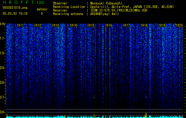The image size is (186, 118).
Task: Click the yellow meteor marker below 1815
Action: 94,116
